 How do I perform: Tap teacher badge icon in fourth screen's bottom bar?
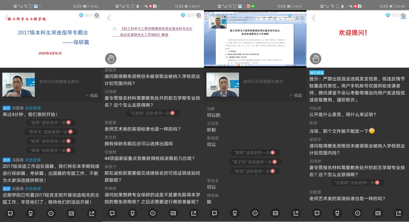337,213
